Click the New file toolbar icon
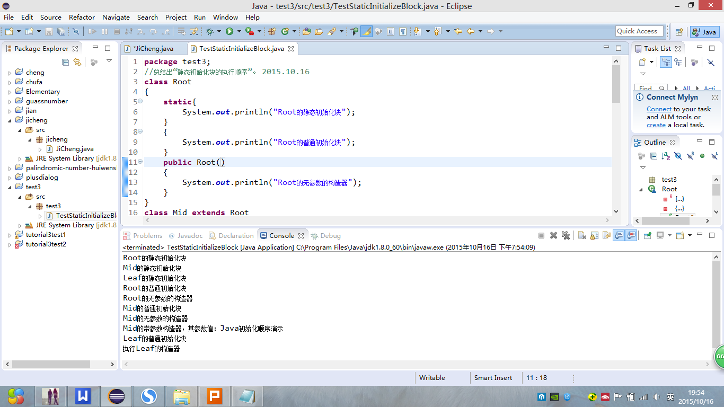The width and height of the screenshot is (724, 407). [x=9, y=31]
